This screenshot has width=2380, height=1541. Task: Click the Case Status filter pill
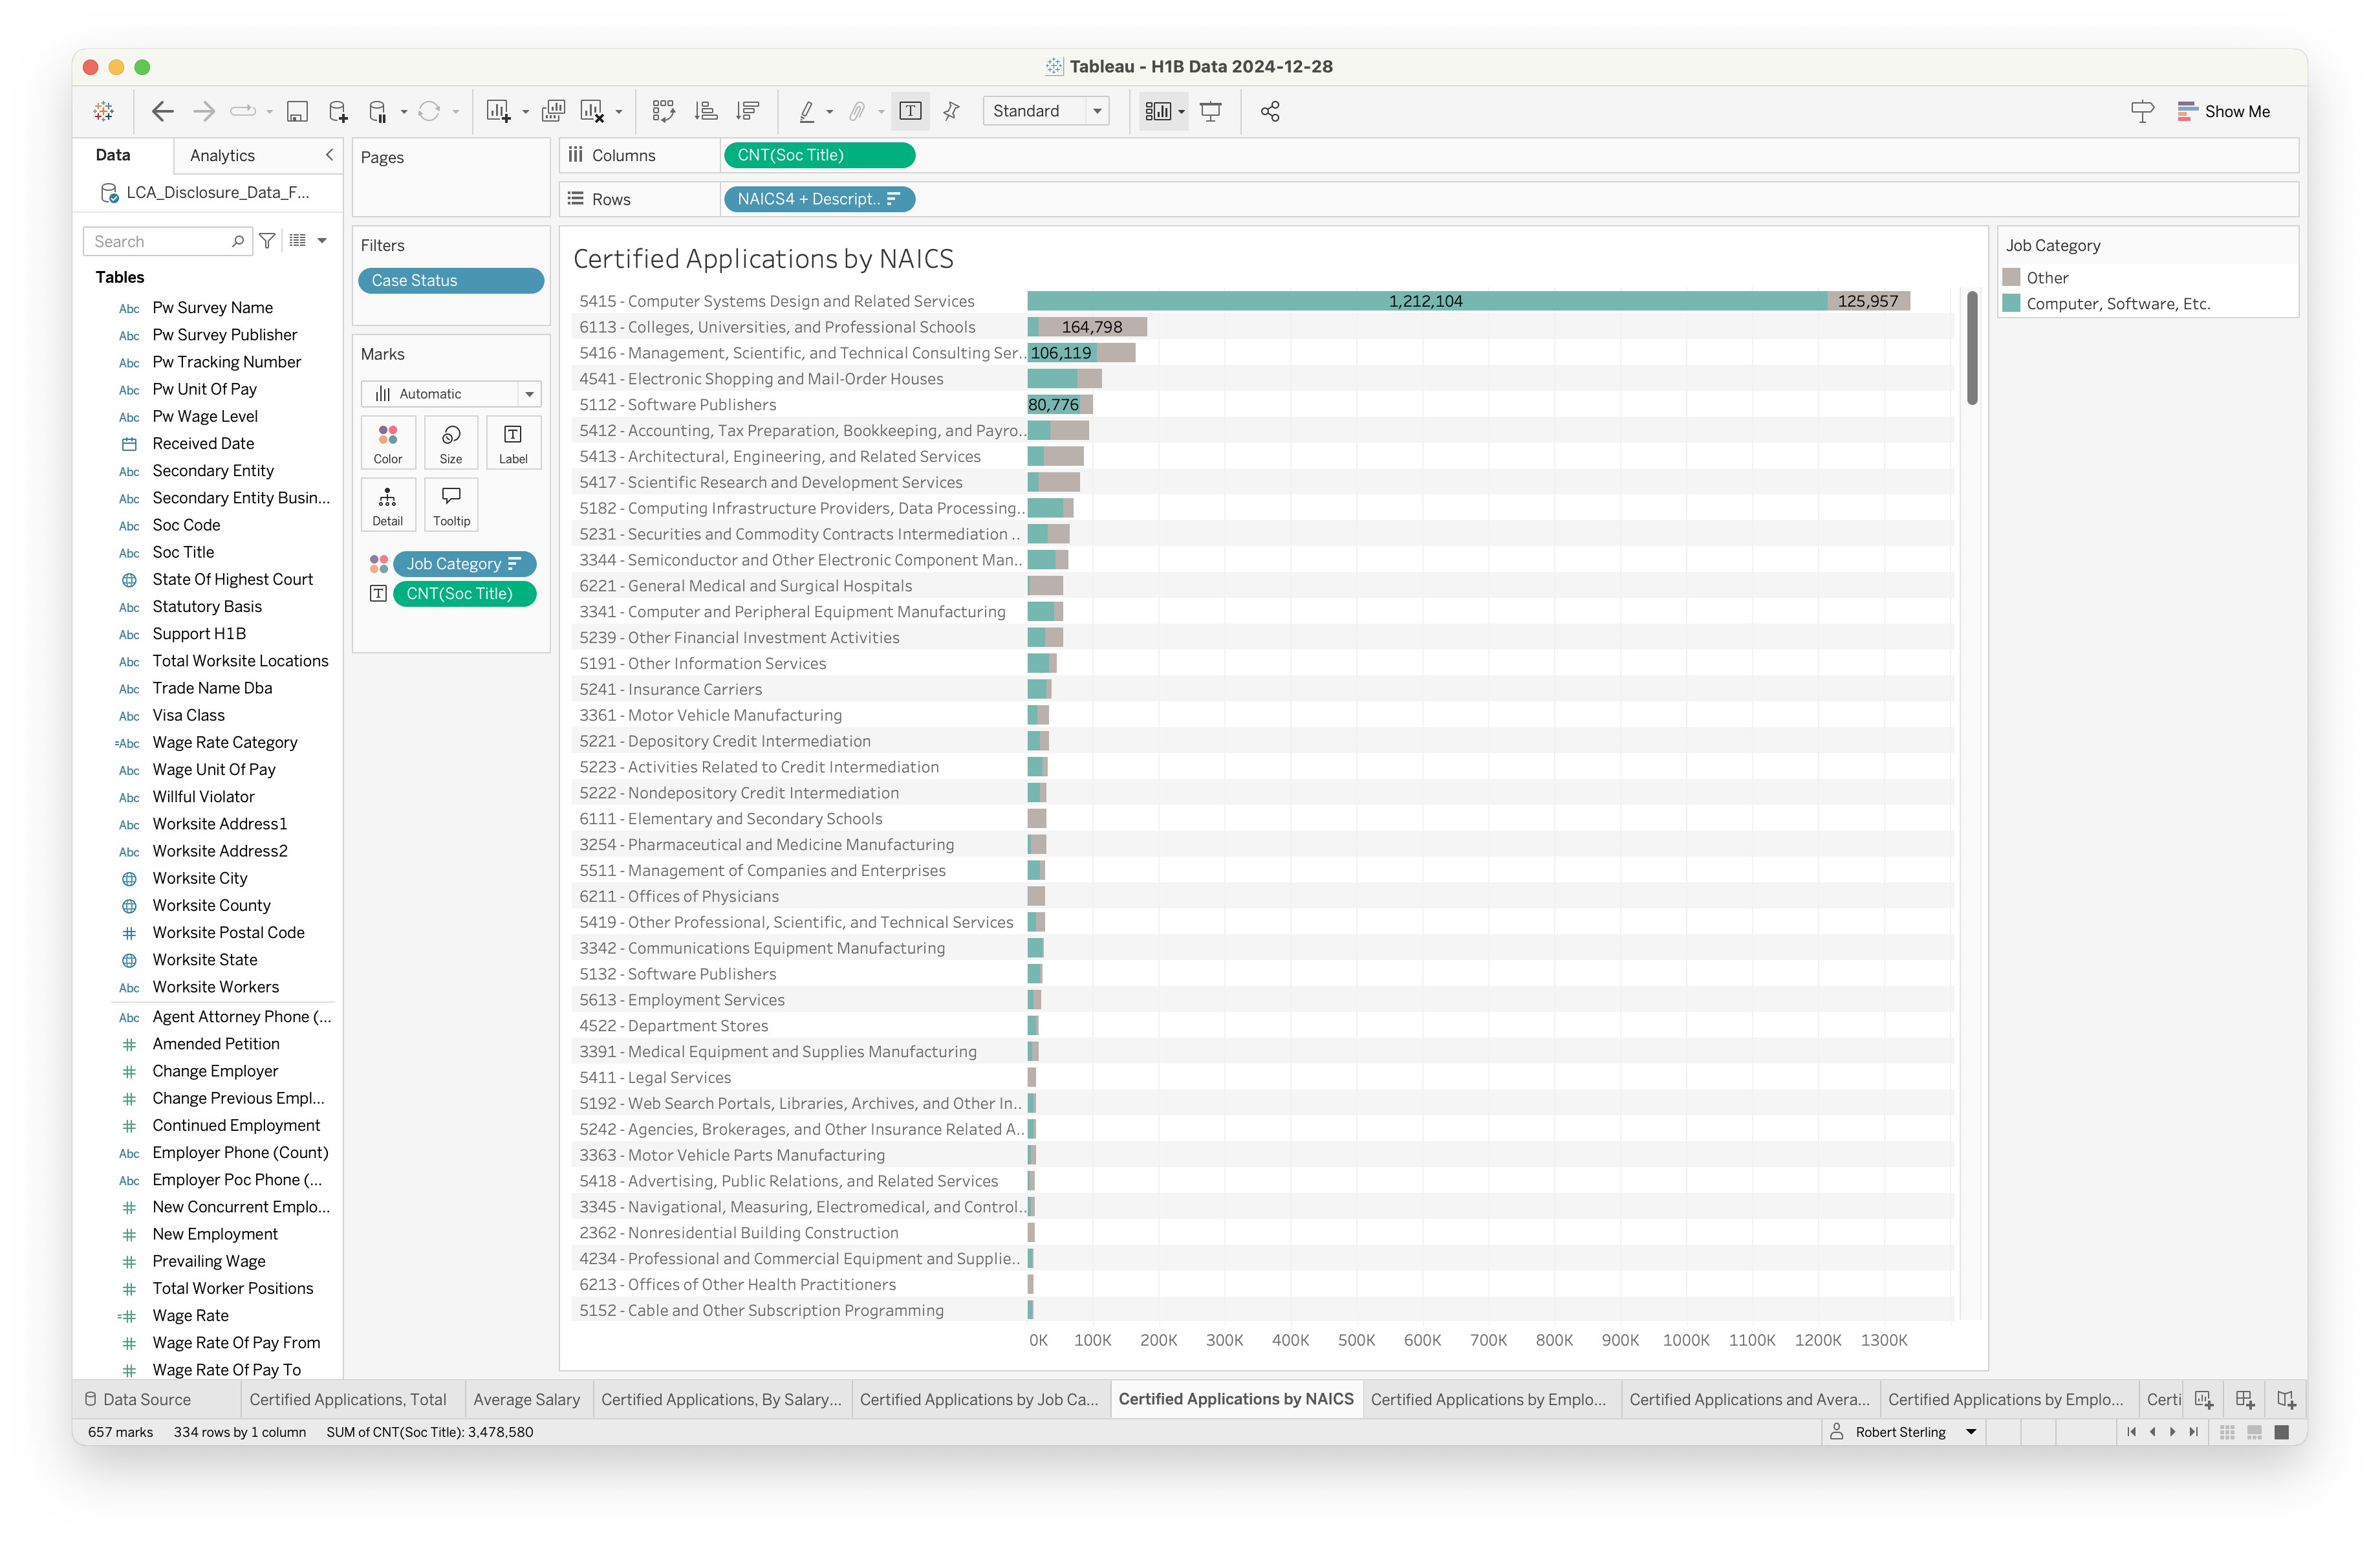coord(451,281)
